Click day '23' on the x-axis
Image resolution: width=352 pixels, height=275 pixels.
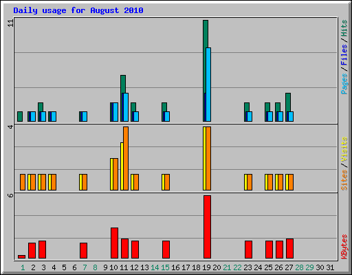[x=247, y=267]
